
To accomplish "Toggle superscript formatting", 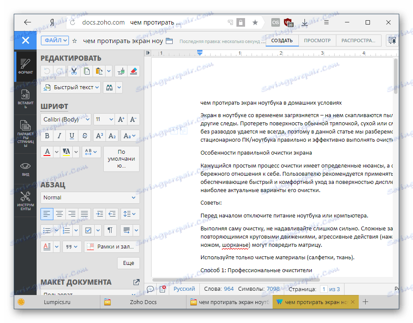I will pos(99,136).
